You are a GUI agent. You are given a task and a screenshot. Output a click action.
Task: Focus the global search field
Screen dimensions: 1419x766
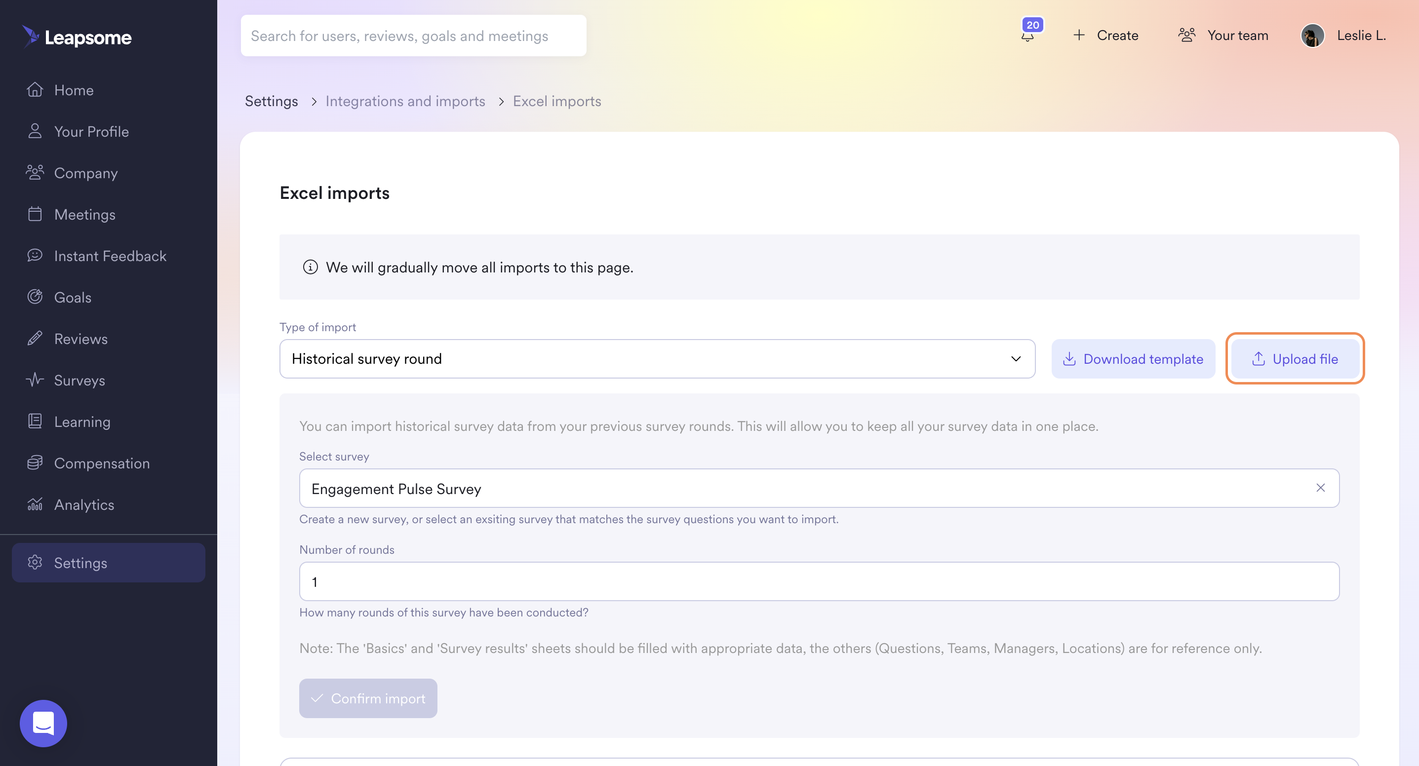pyautogui.click(x=413, y=36)
